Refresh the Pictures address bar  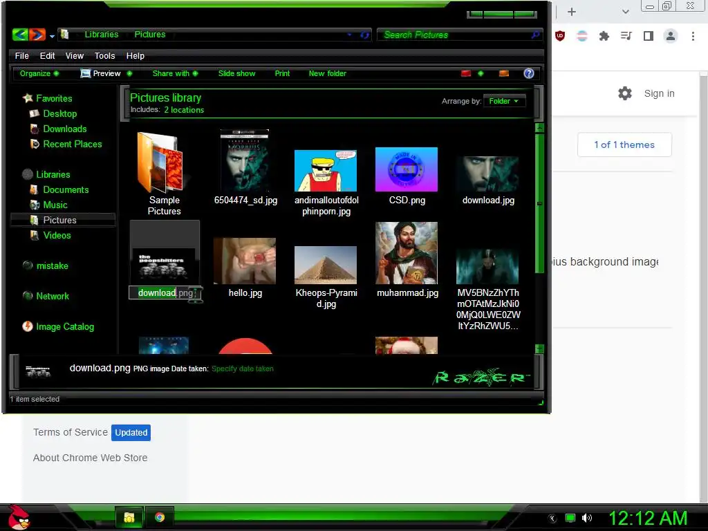pyautogui.click(x=364, y=35)
